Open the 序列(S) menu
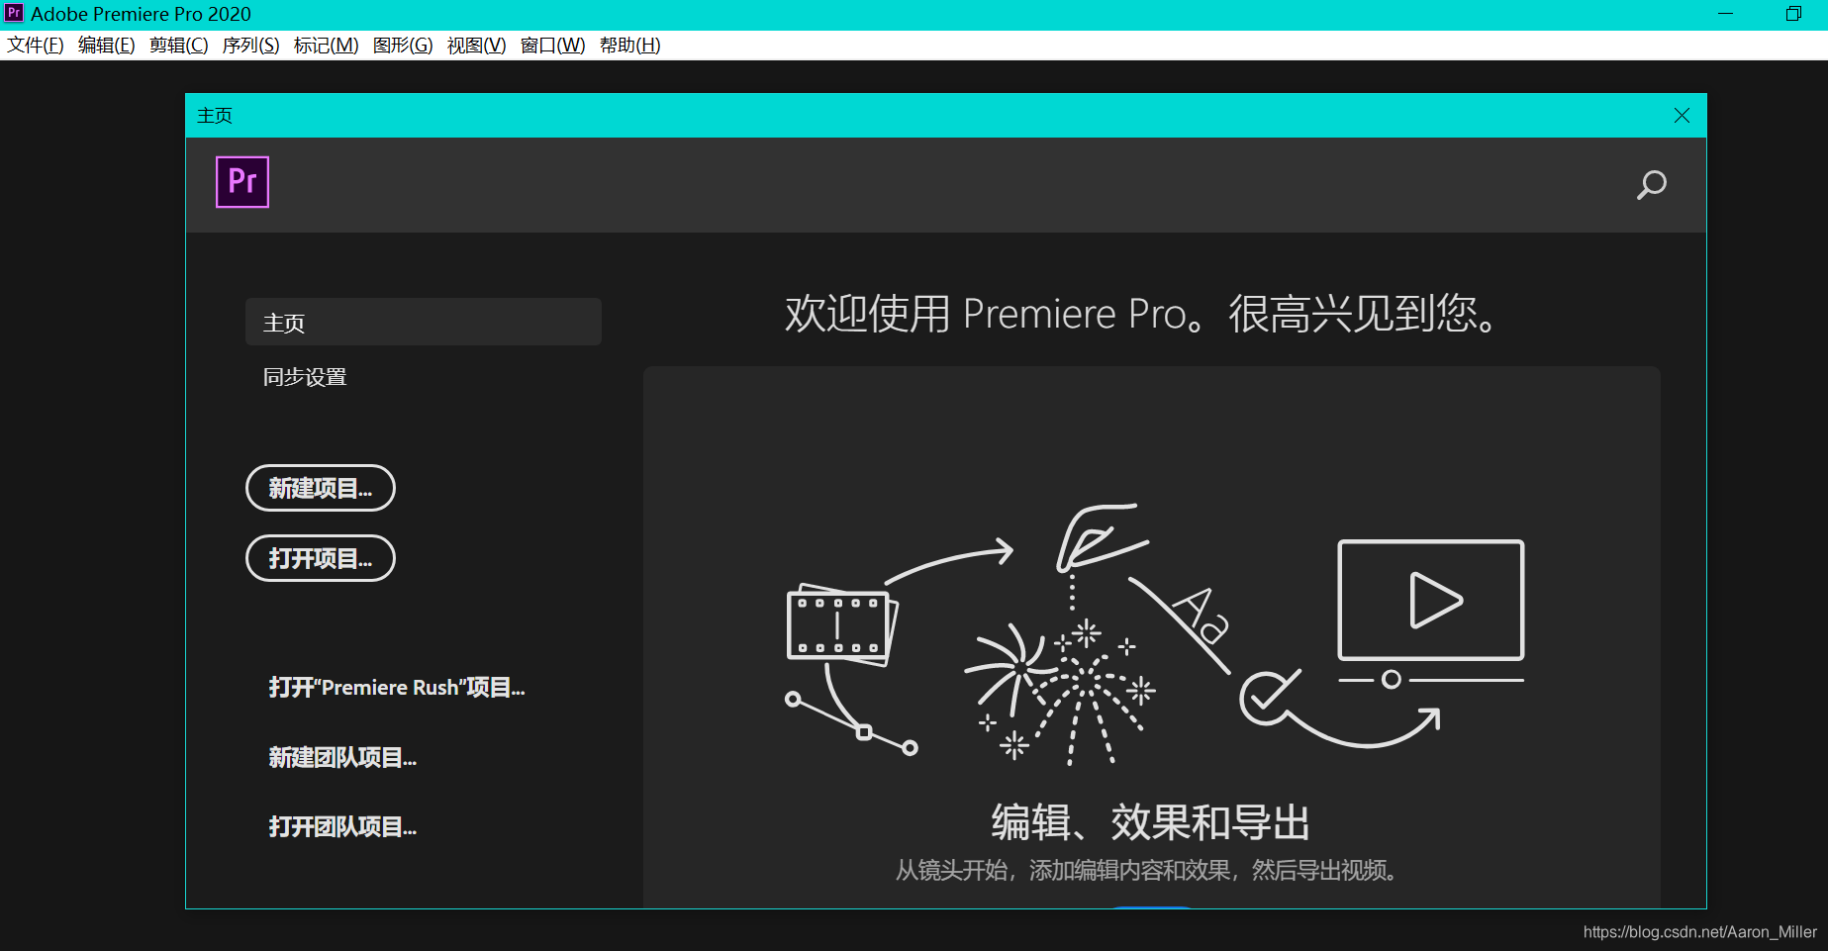 point(251,46)
